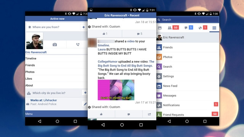Open CollegeHumor page link
The width and height of the screenshot is (244, 137).
[x=108, y=62]
